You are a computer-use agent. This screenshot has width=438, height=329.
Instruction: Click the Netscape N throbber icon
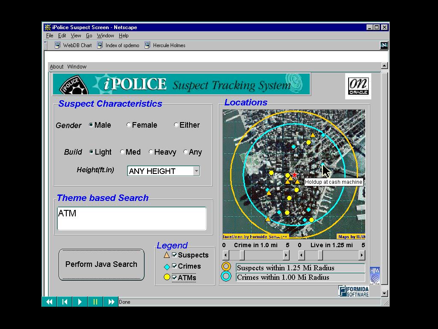pyautogui.click(x=384, y=45)
